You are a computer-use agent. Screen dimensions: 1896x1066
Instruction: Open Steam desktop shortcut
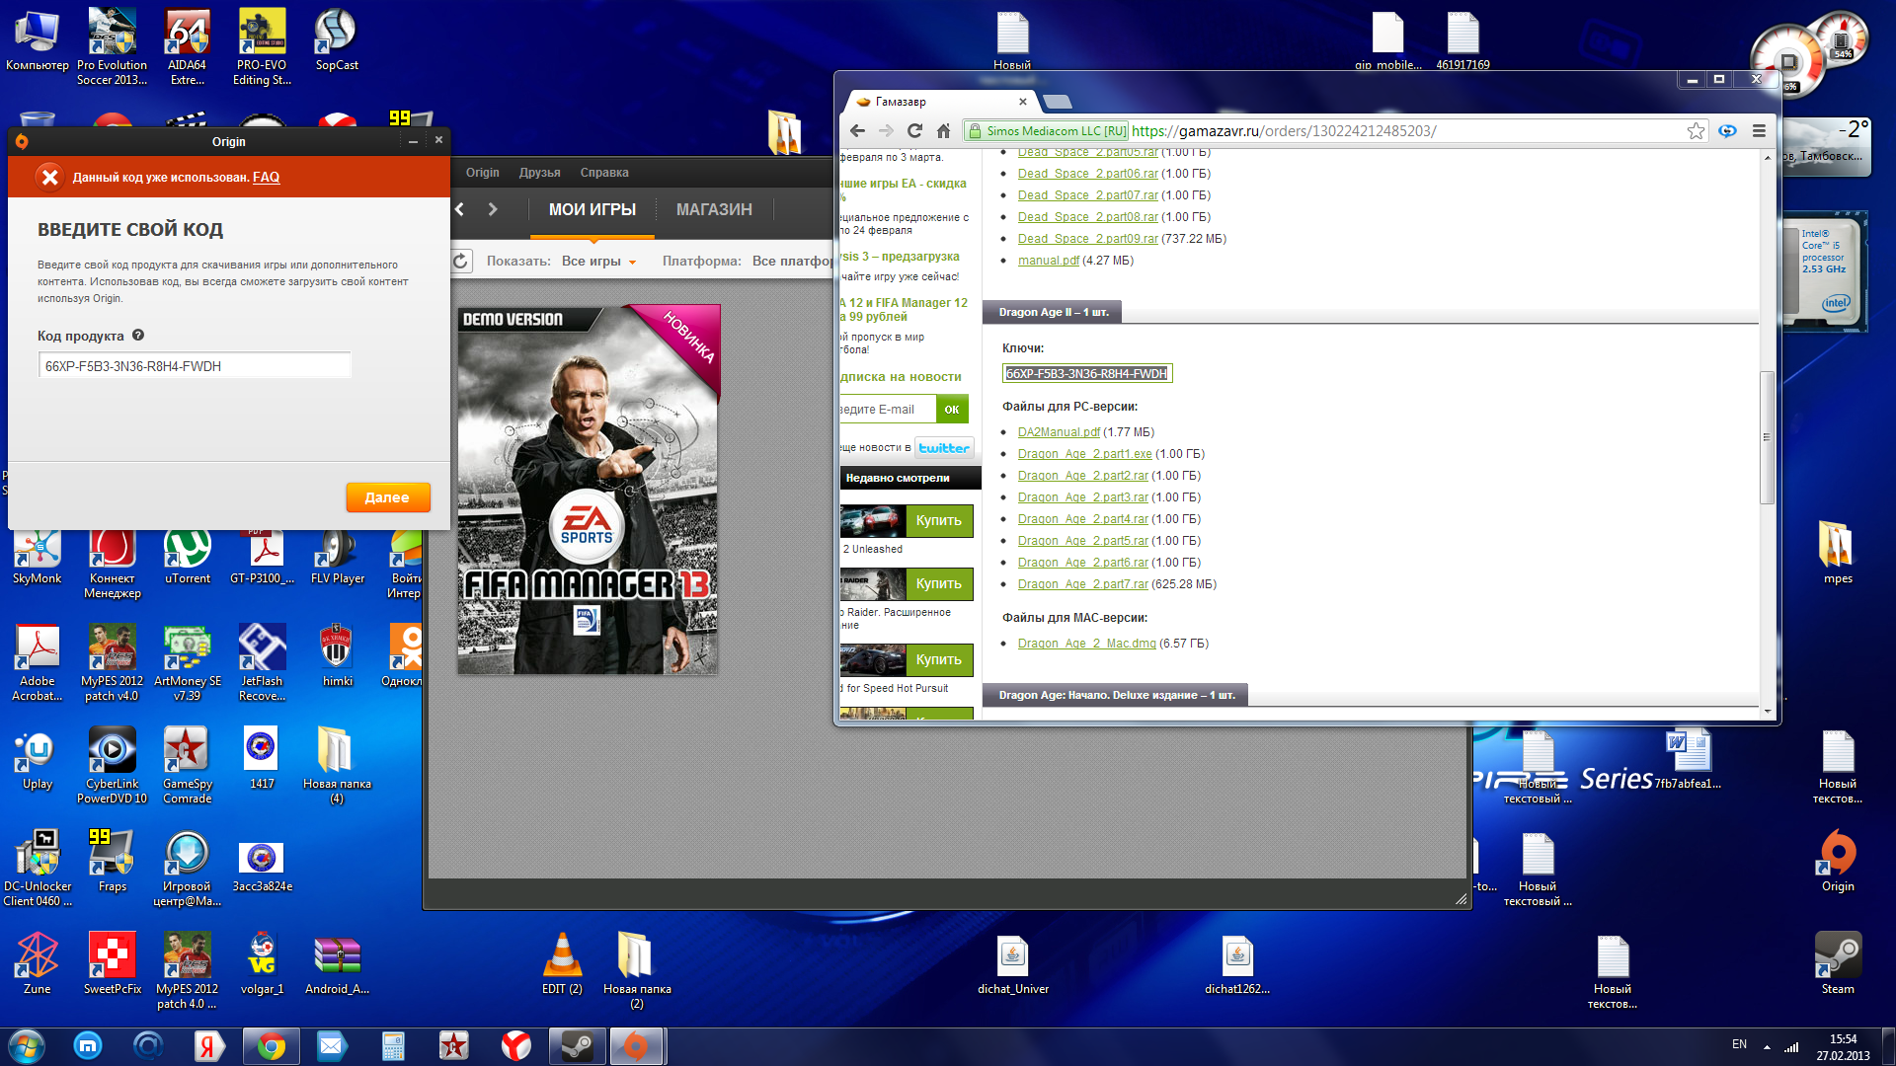(x=1838, y=963)
